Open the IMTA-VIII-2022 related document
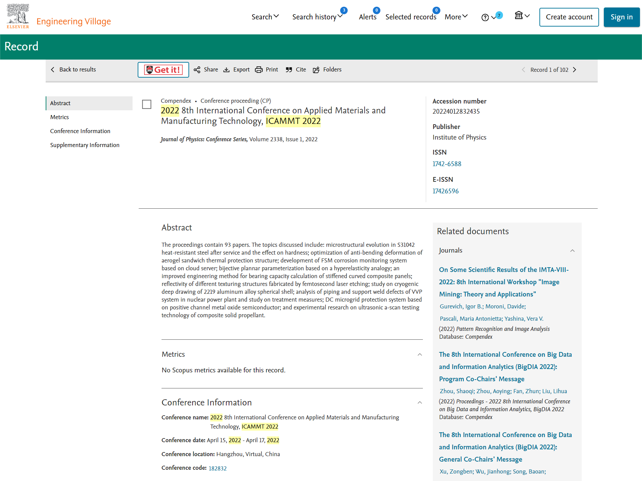Image resolution: width=642 pixels, height=481 pixels. pyautogui.click(x=504, y=282)
